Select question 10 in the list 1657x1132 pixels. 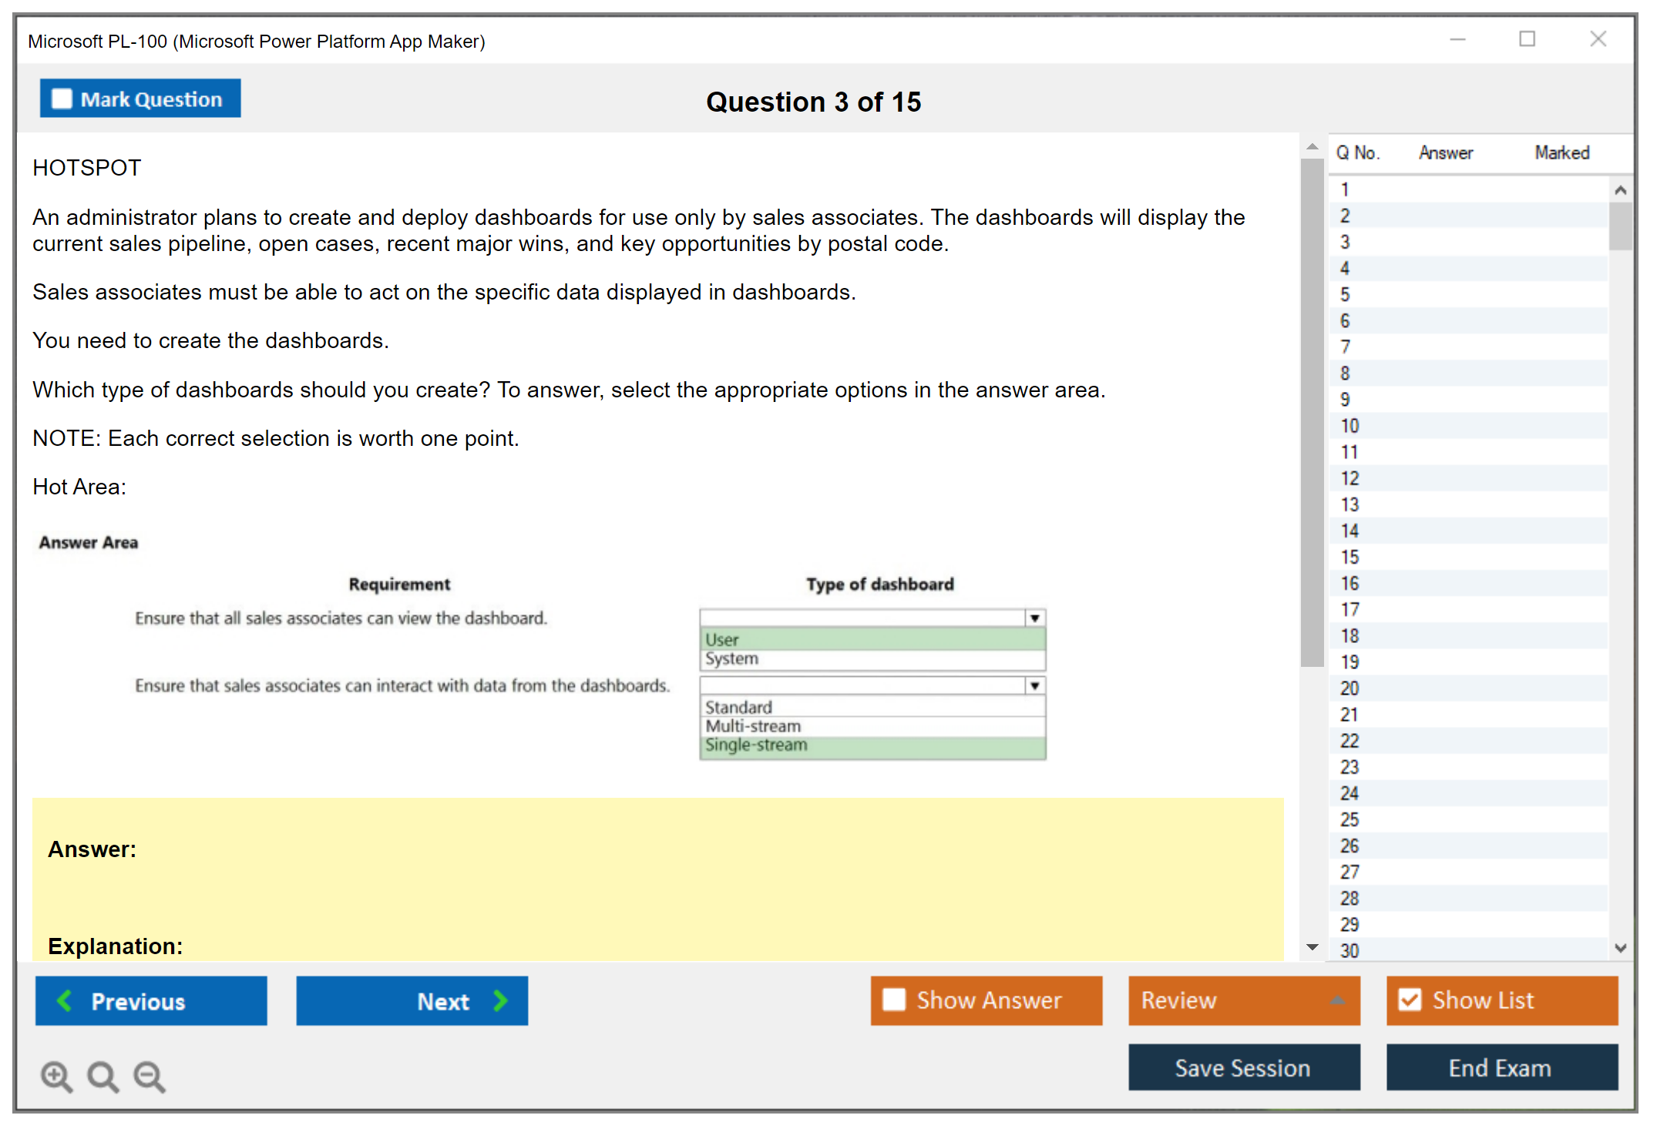pyautogui.click(x=1349, y=426)
